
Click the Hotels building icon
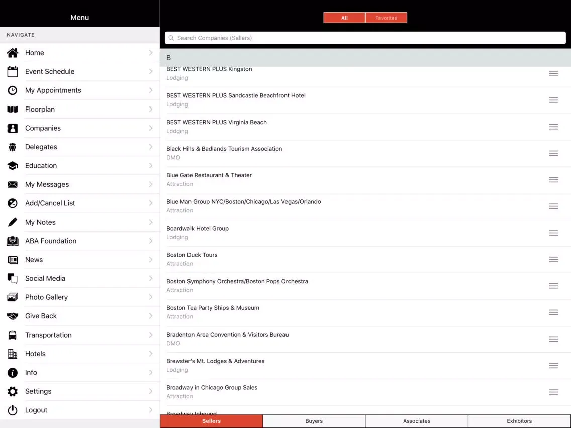pos(13,354)
